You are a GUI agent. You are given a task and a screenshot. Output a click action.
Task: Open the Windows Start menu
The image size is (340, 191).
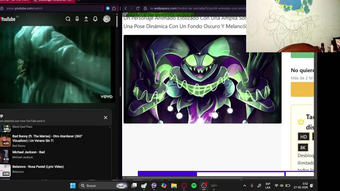point(73,186)
